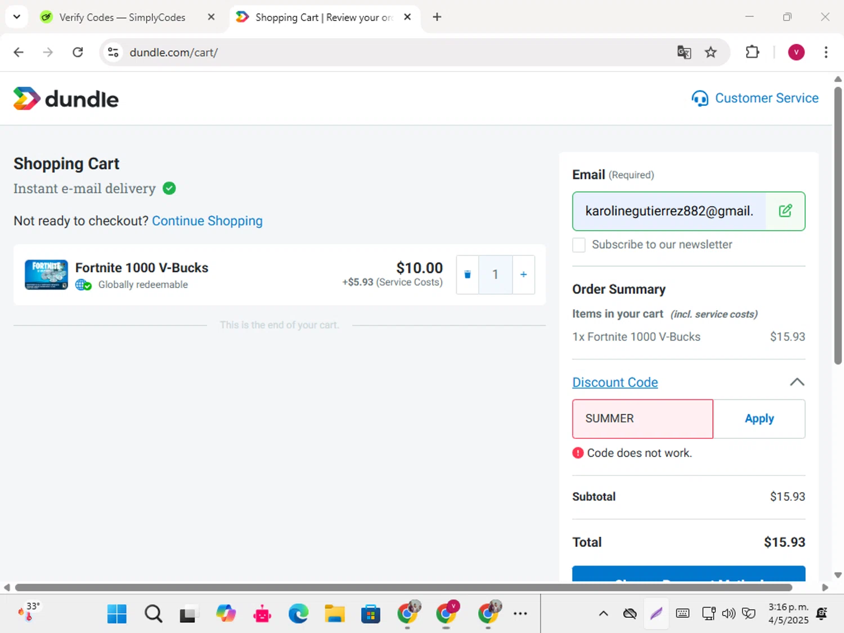Close the Shopping Cart tab

point(407,17)
